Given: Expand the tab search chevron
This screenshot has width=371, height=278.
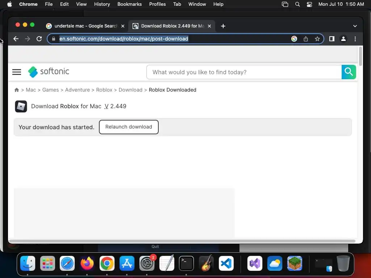Looking at the screenshot, I should point(355,26).
